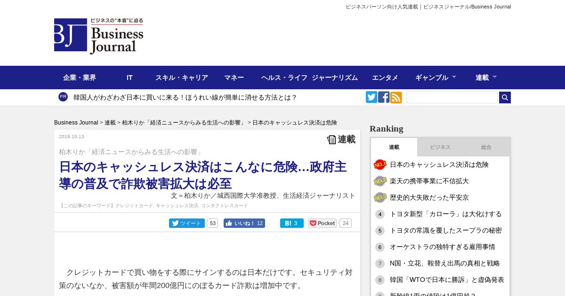Screen dimensions: 565x296
Task: Click the article date 2019.10.13
Action: pyautogui.click(x=72, y=137)
